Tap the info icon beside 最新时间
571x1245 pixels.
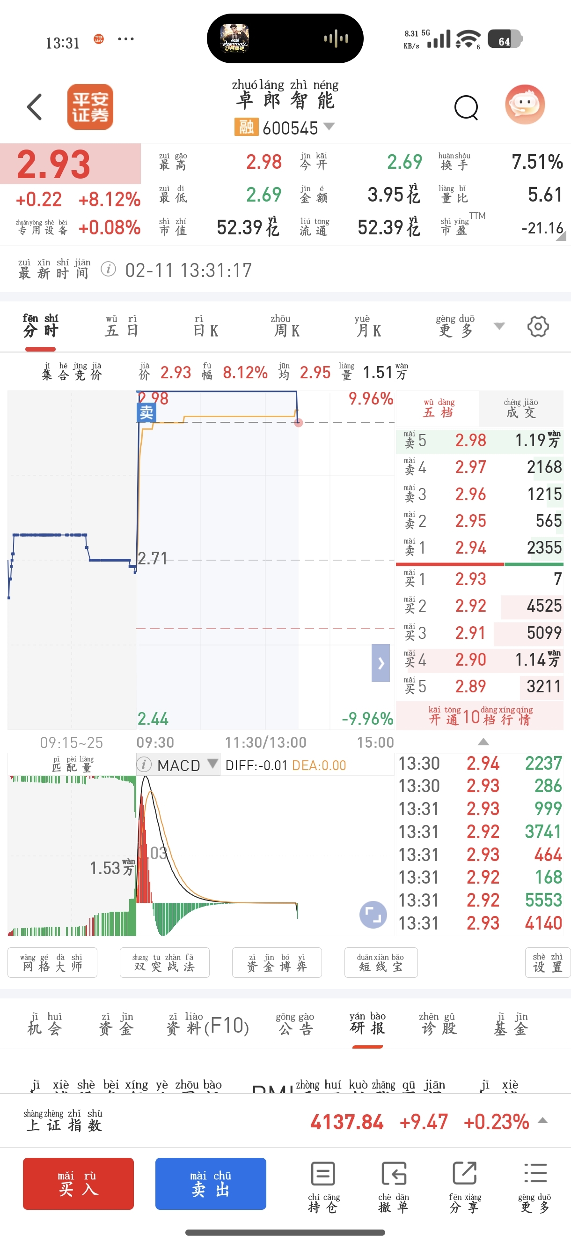point(108,269)
